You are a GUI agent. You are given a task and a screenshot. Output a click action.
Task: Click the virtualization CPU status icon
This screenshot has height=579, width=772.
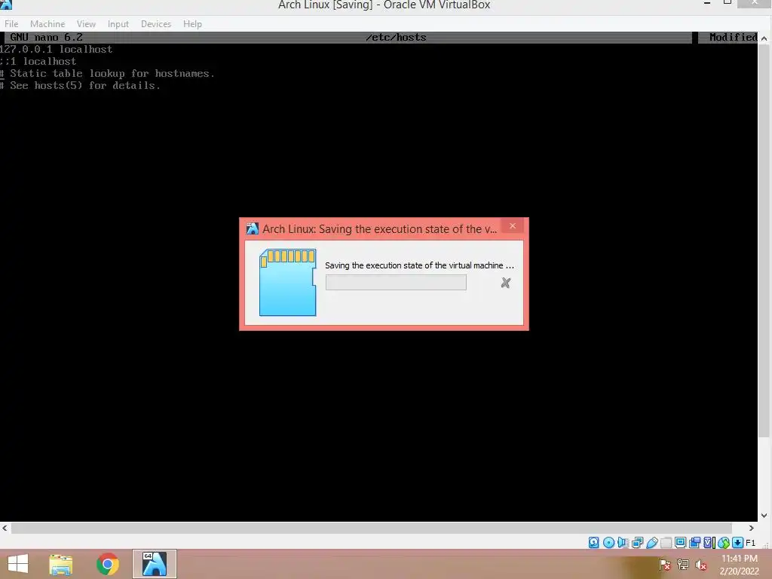[709, 543]
